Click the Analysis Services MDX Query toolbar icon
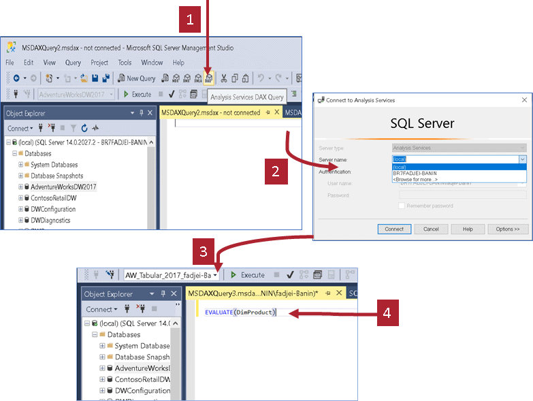This screenshot has height=401, width=533. pyautogui.click(x=176, y=78)
